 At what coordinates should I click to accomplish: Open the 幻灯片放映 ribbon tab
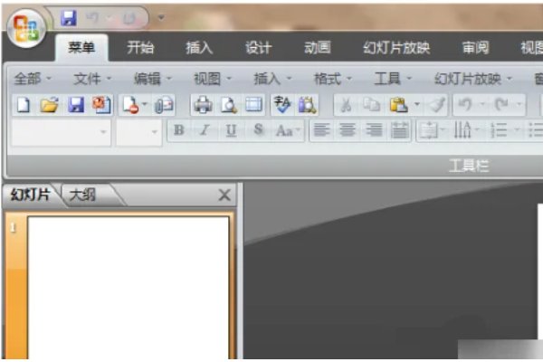[x=396, y=48]
